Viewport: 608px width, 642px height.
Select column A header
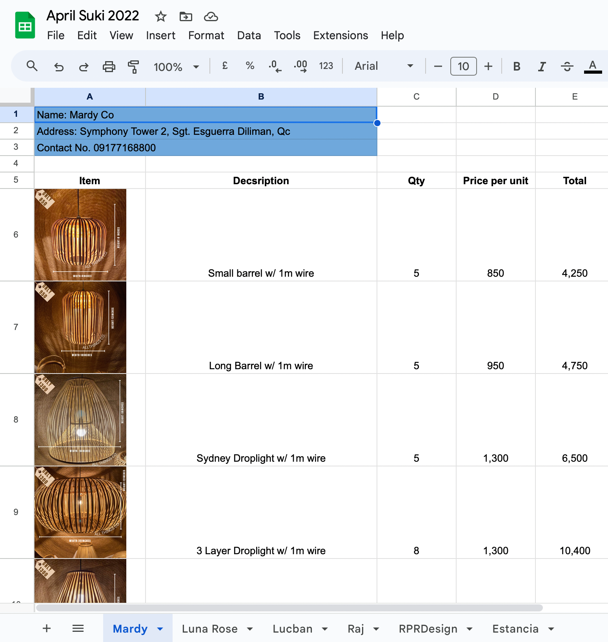coord(90,97)
